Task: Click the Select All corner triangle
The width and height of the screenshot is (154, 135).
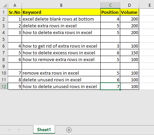Action: pos(5,5)
